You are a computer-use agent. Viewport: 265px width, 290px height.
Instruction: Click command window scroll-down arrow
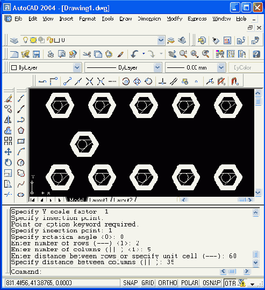256,263
